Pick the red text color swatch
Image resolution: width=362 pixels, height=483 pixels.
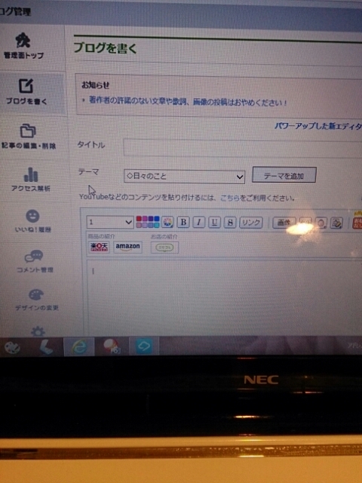[x=139, y=219]
